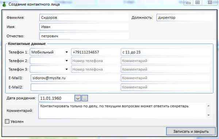Click the comment box scroll up arrow
This screenshot has height=139, width=219.
208,106
